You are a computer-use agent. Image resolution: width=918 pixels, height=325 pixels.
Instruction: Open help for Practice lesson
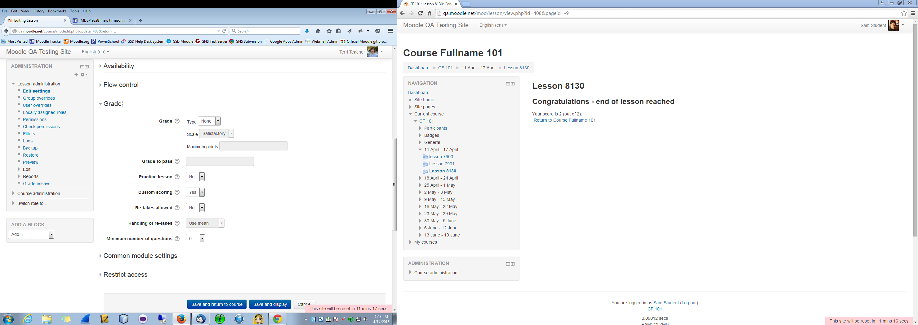(x=177, y=177)
